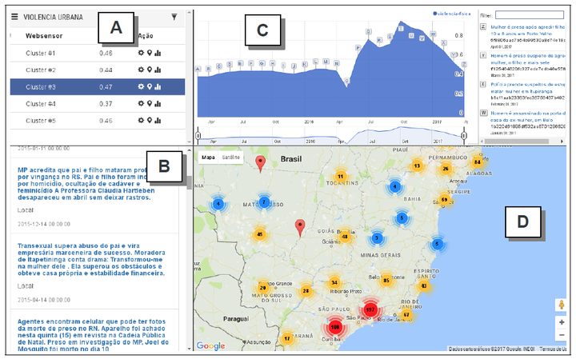Click the left handle of timeline range slider
576x363 pixels.
tap(198, 137)
